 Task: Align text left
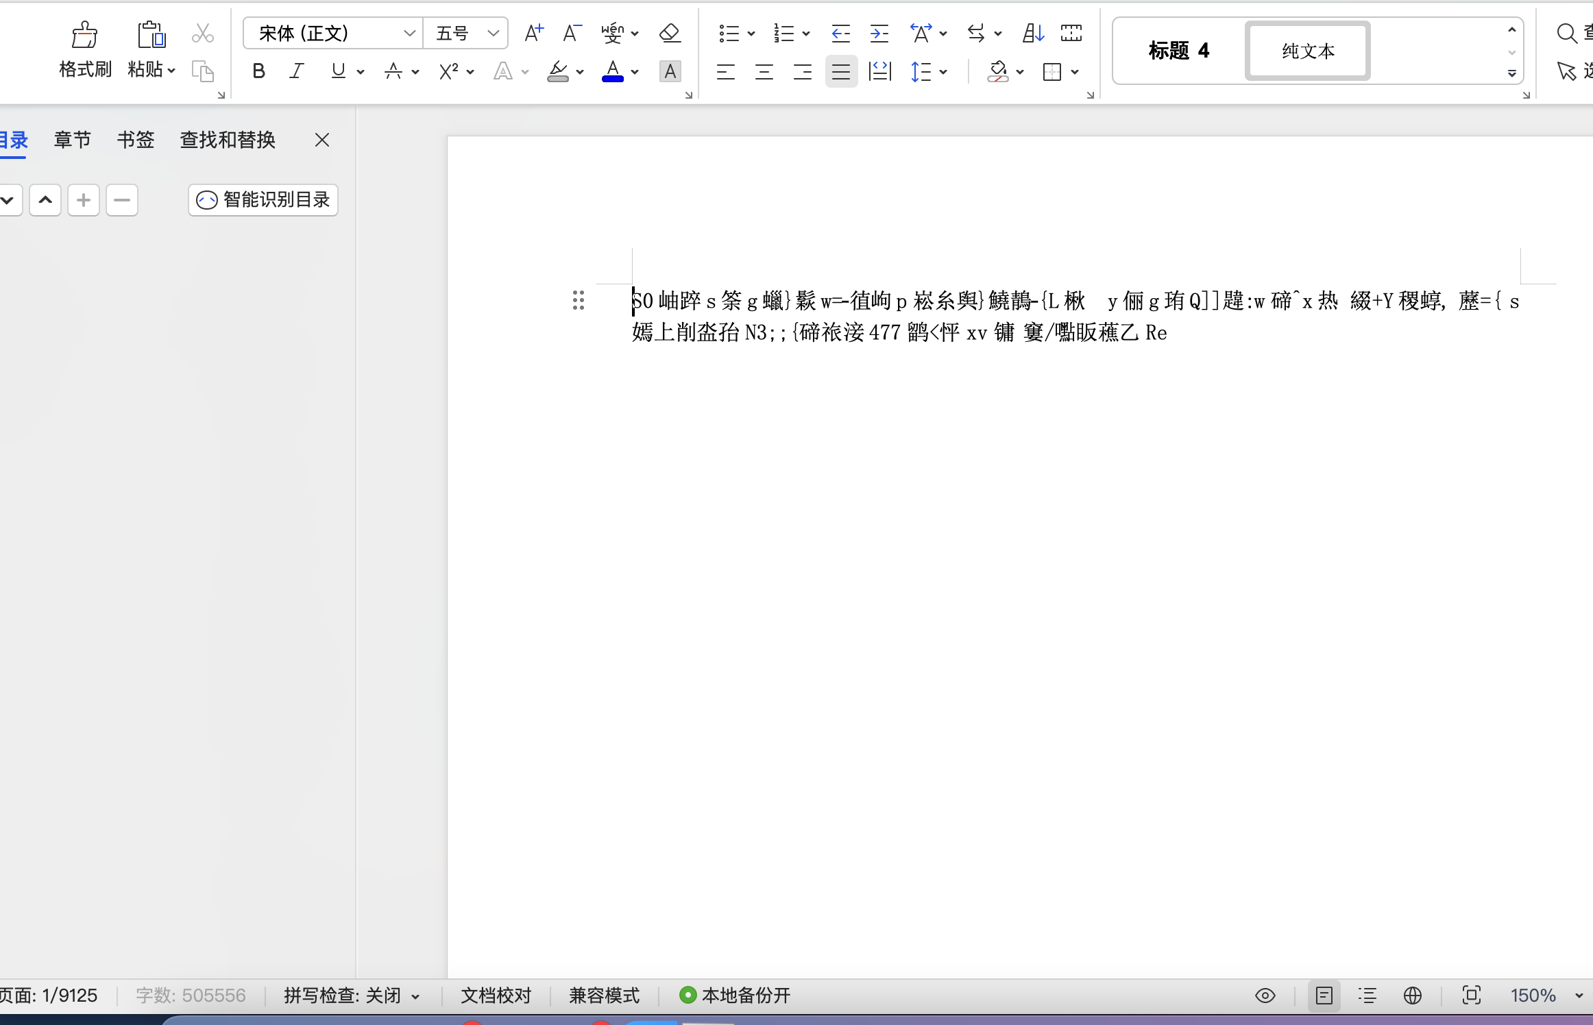pos(726,71)
